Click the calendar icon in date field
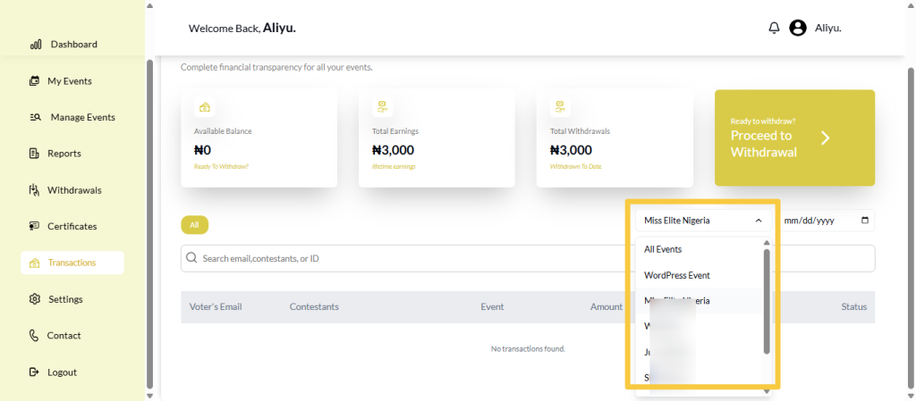Screen dimensions: 916x401 click(x=863, y=221)
